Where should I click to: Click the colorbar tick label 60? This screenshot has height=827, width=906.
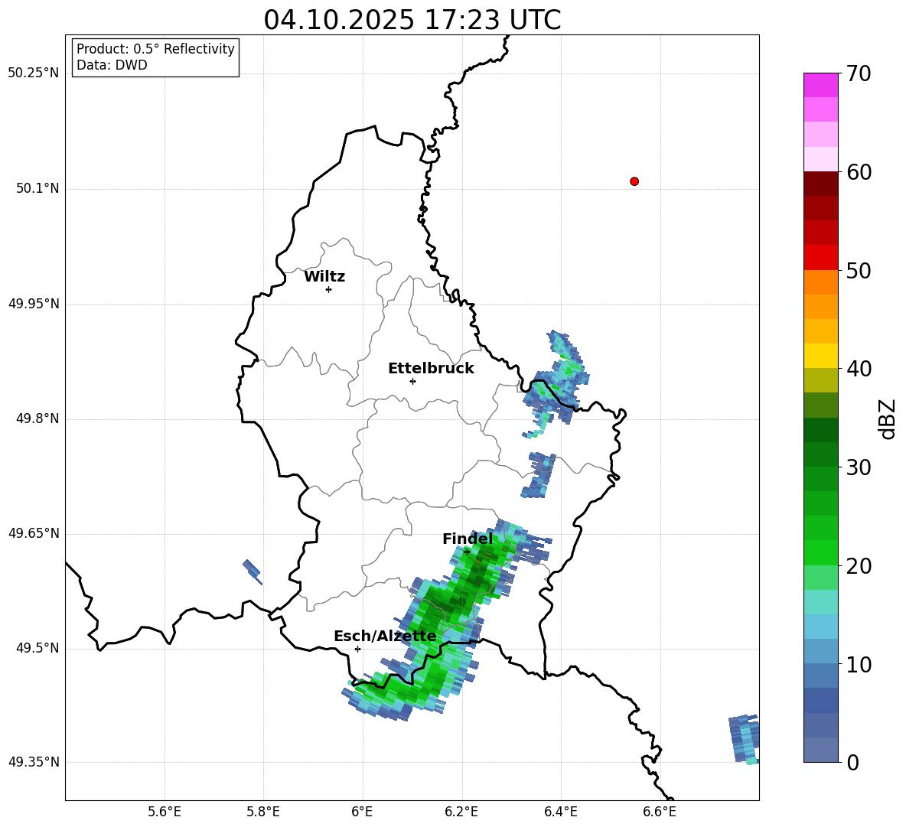point(859,172)
